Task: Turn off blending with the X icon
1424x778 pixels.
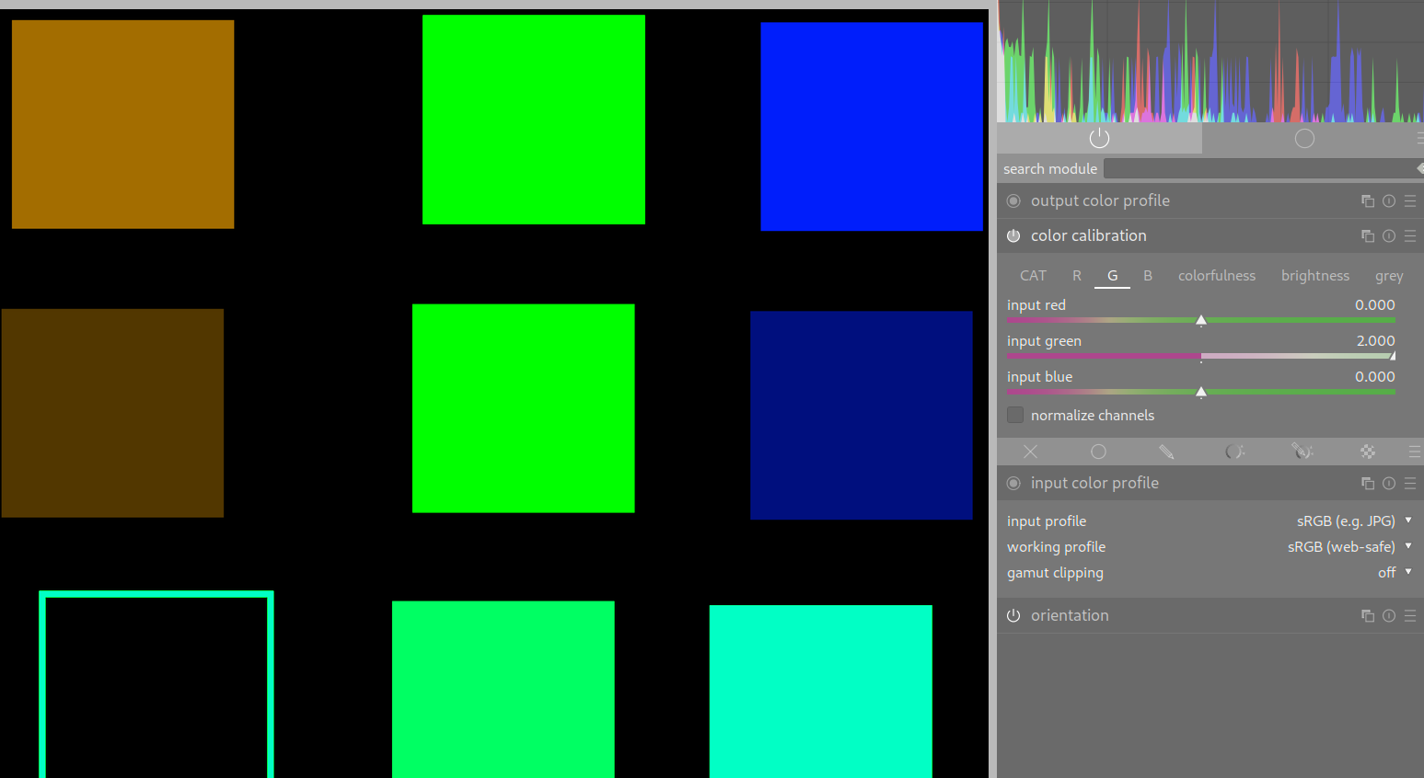Action: click(x=1030, y=452)
